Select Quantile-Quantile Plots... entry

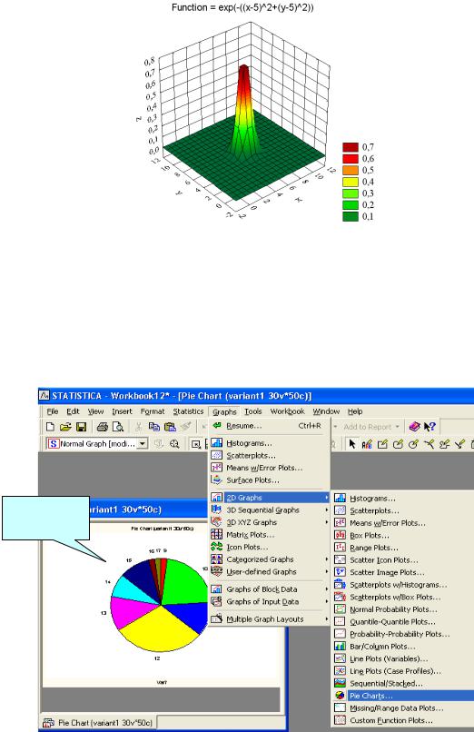403,621
